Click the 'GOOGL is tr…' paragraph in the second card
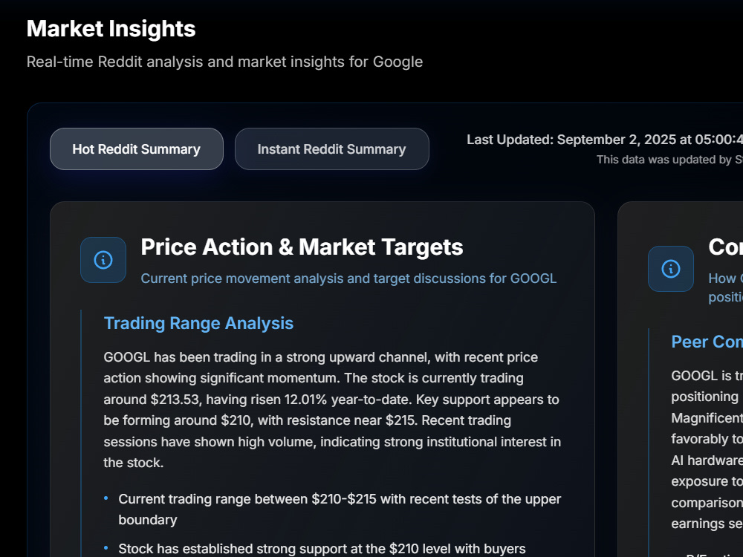 (x=707, y=449)
